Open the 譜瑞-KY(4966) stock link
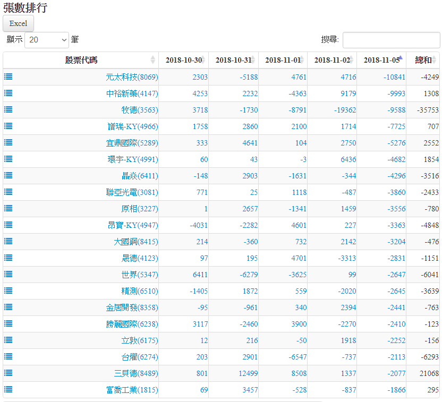442x402 pixels. coord(133,126)
